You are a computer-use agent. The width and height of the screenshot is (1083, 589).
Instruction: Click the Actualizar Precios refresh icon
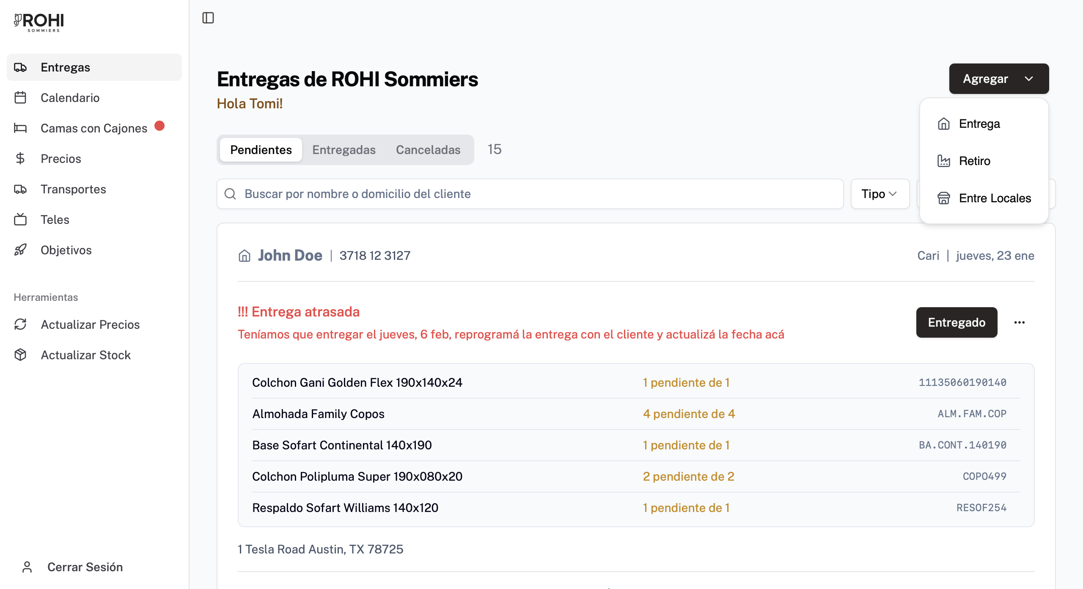[x=20, y=325]
